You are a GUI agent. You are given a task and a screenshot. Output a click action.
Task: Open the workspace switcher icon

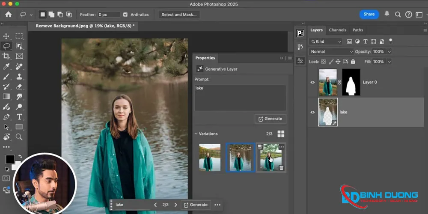(419, 15)
